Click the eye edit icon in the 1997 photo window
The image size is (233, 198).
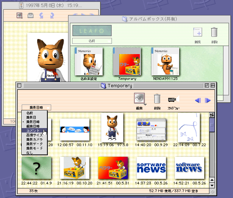click(20, 15)
